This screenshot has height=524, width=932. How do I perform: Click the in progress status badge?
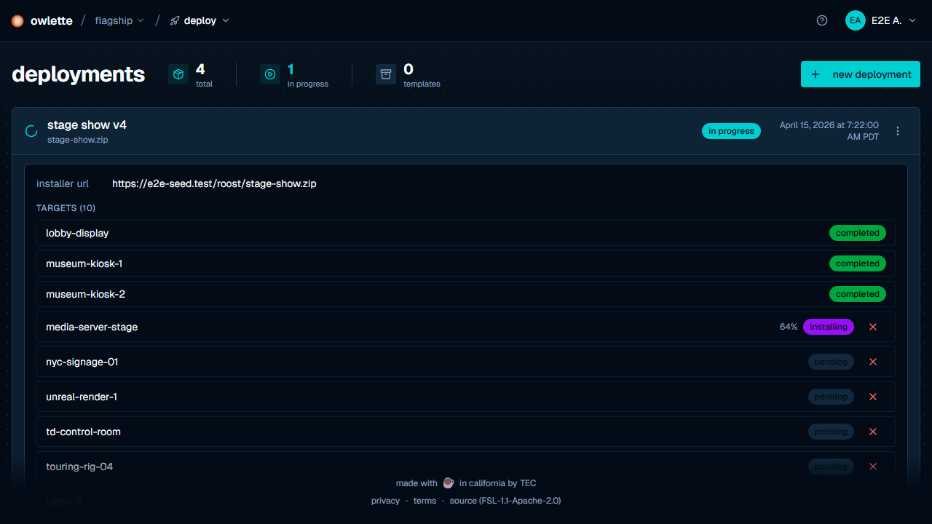tap(731, 131)
